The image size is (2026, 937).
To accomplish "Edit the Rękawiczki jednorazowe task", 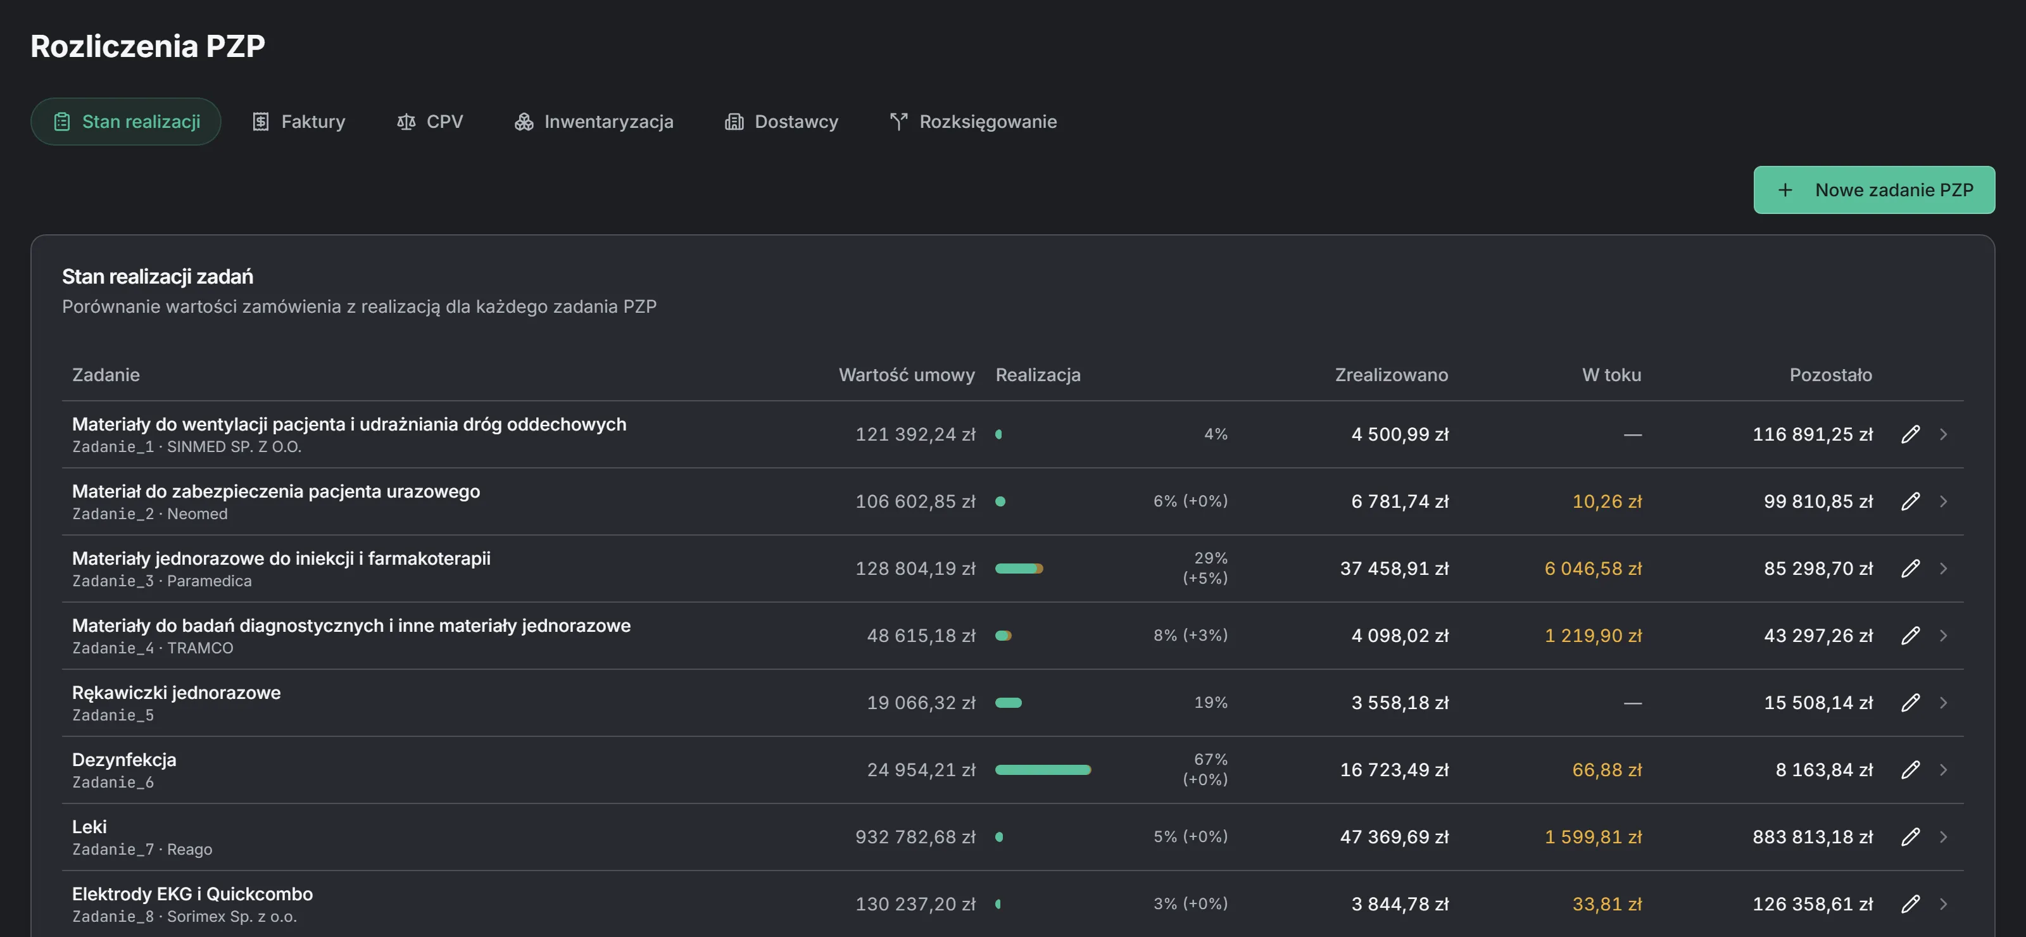I will point(1910,703).
